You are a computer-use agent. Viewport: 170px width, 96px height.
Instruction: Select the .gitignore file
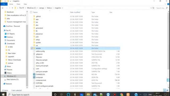click(x=39, y=54)
